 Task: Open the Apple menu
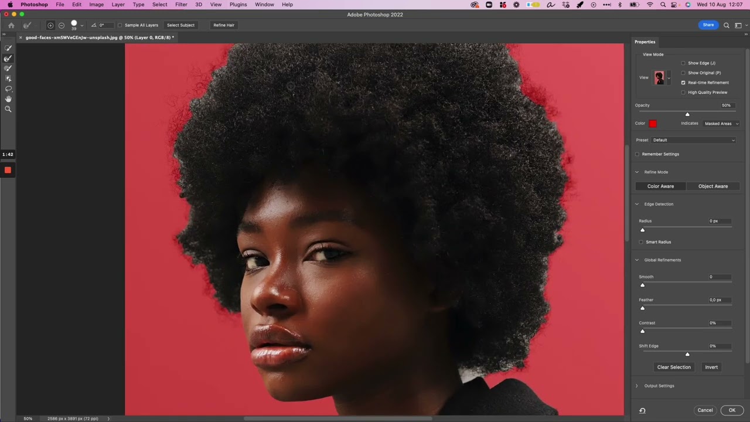click(10, 5)
